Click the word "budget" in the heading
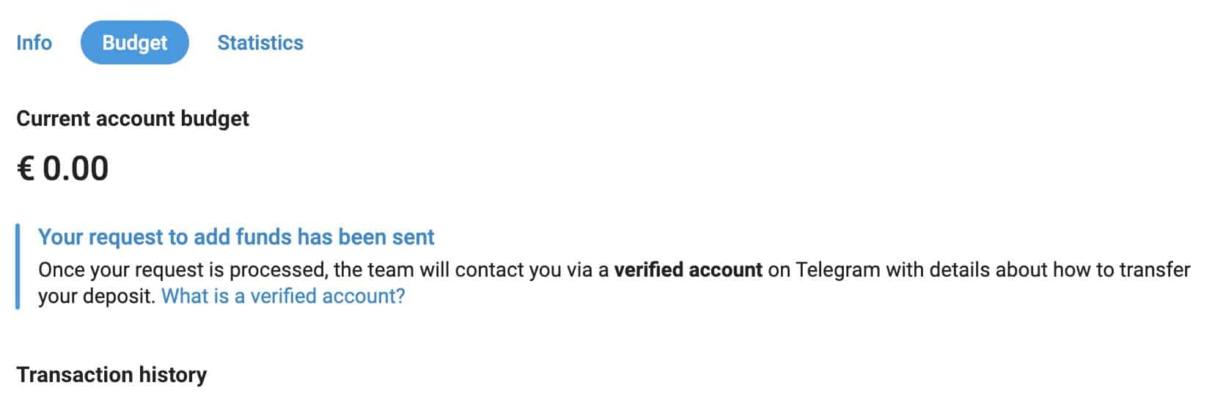 219,119
